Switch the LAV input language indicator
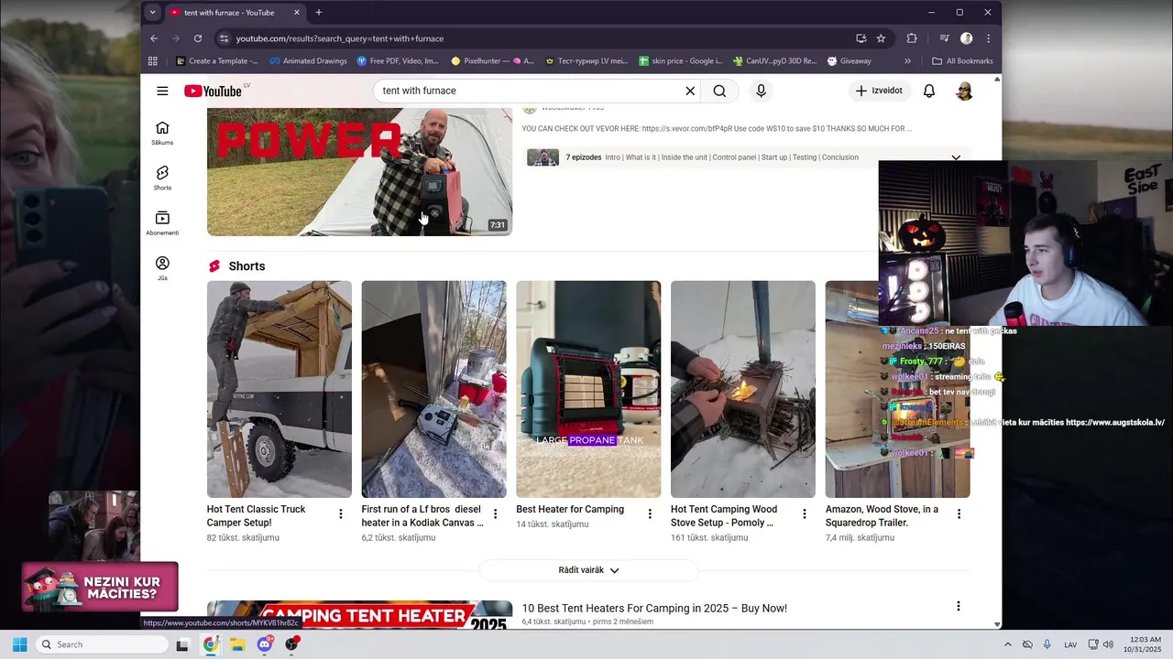 [1070, 644]
